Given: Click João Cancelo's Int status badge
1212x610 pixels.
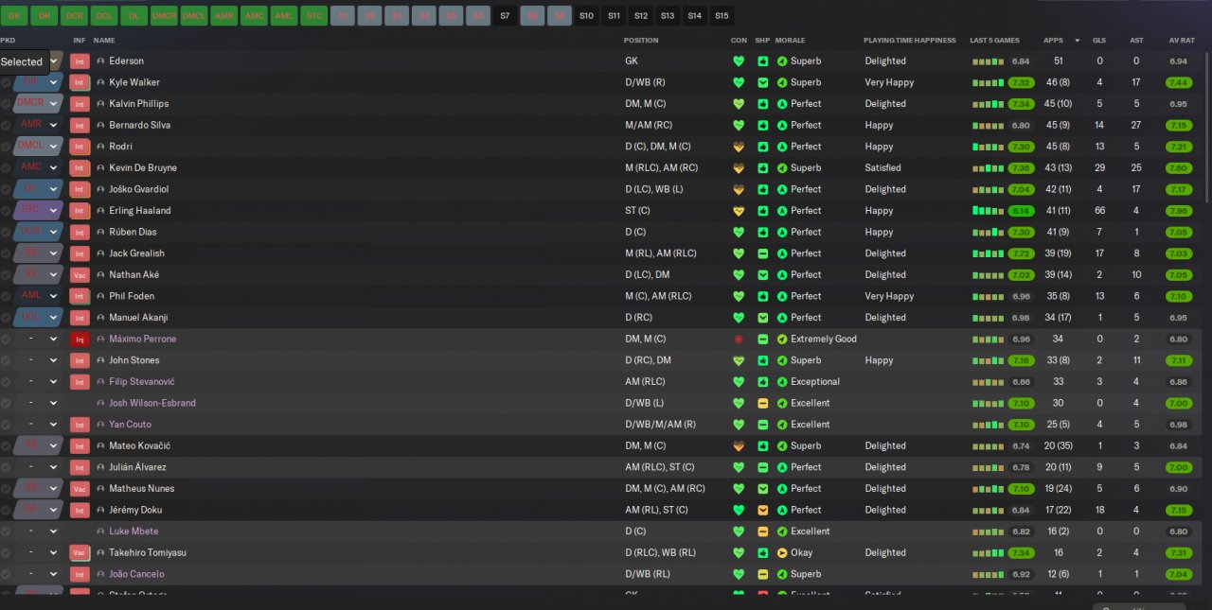Looking at the screenshot, I should click(80, 574).
